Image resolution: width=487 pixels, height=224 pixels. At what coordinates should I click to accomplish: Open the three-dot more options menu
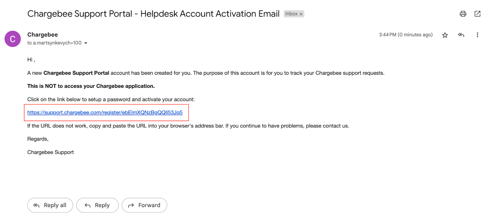[477, 35]
